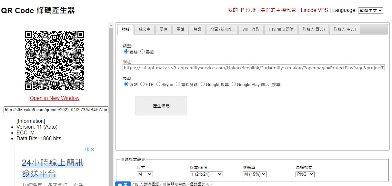This screenshot has height=186, width=392.
Task: Select the FTP radio option
Action: (143, 84)
